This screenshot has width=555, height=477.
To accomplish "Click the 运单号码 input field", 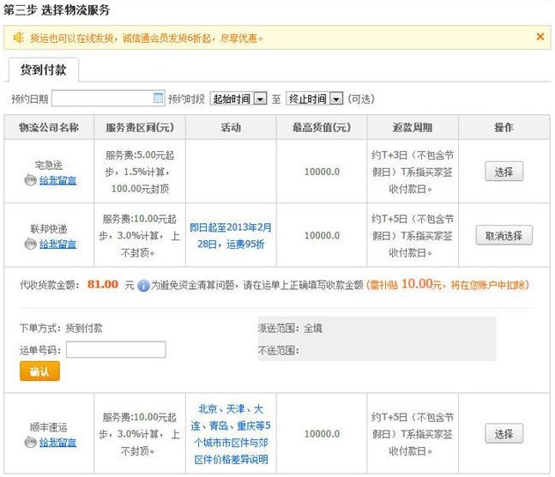I will tap(116, 349).
